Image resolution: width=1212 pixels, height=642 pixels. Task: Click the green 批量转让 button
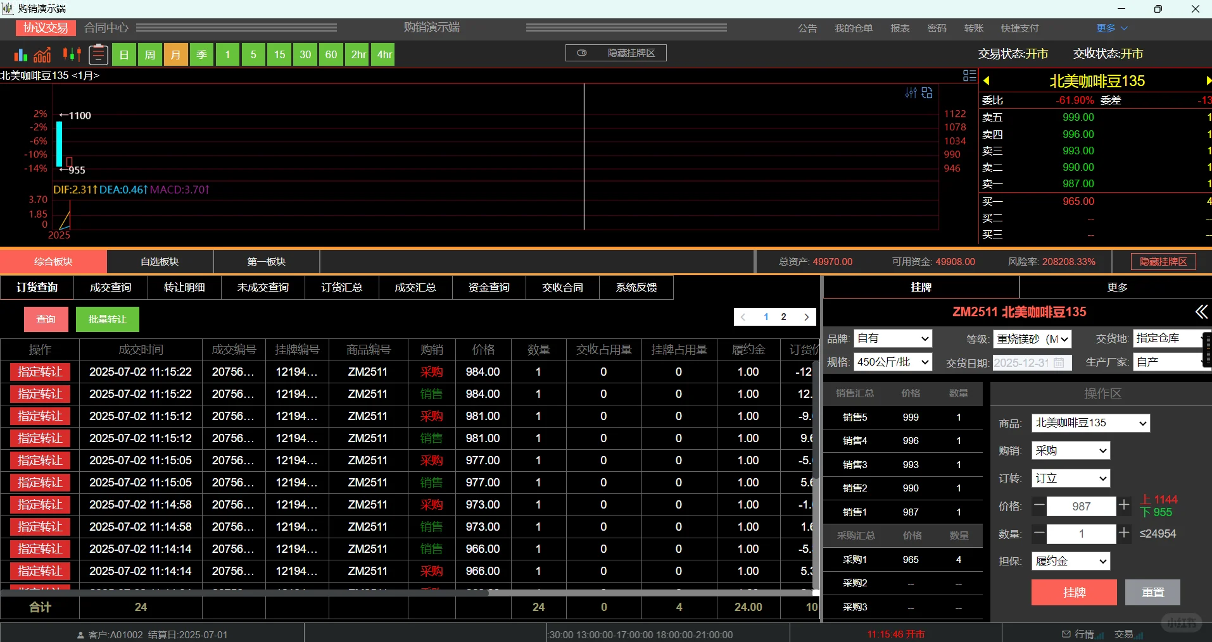(x=108, y=319)
